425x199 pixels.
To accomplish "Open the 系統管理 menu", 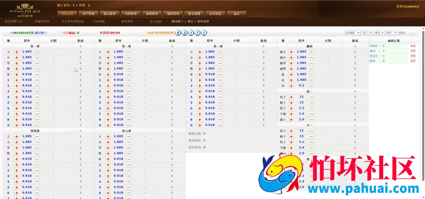I will click(152, 14).
